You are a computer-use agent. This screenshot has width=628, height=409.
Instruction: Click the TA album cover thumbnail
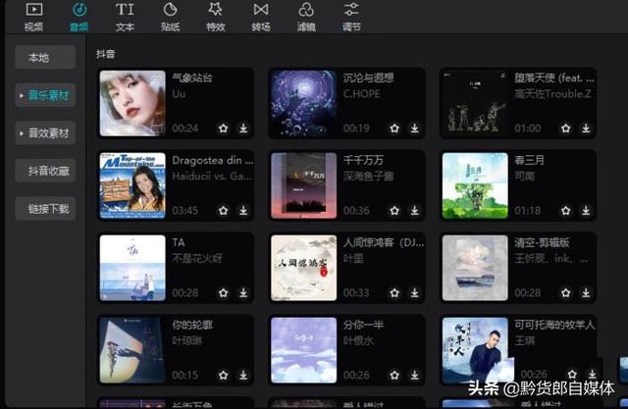tap(132, 268)
